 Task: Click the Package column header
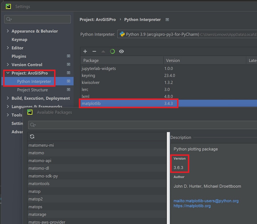(x=122, y=60)
